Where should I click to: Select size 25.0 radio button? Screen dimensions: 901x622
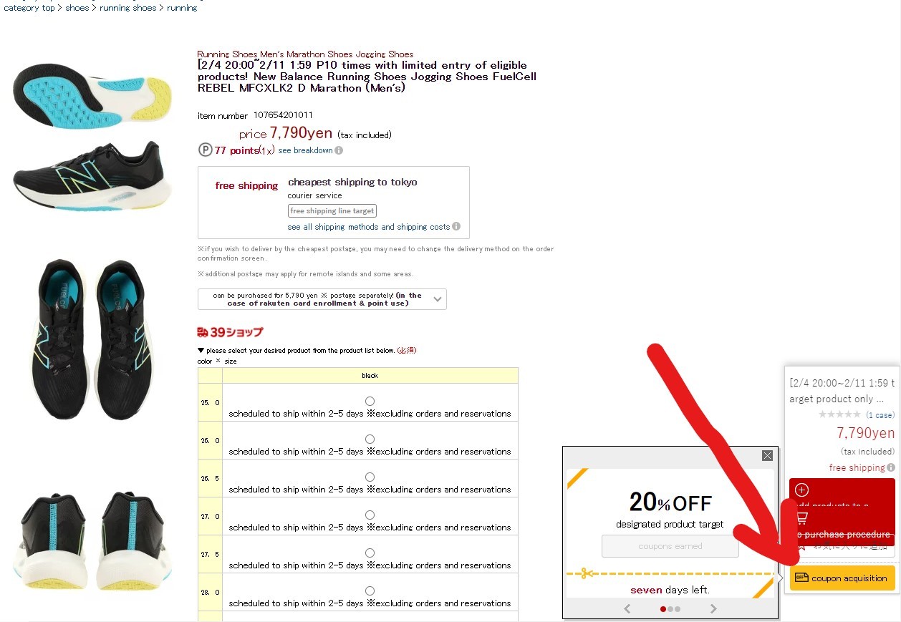point(370,401)
